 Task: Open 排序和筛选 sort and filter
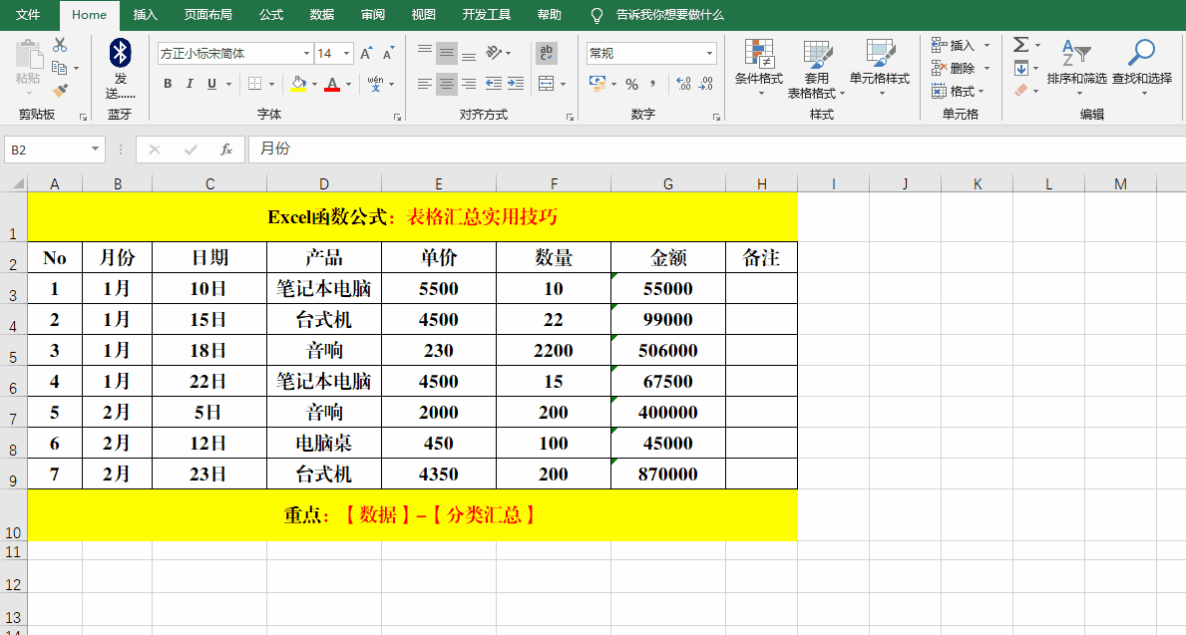point(1076,68)
